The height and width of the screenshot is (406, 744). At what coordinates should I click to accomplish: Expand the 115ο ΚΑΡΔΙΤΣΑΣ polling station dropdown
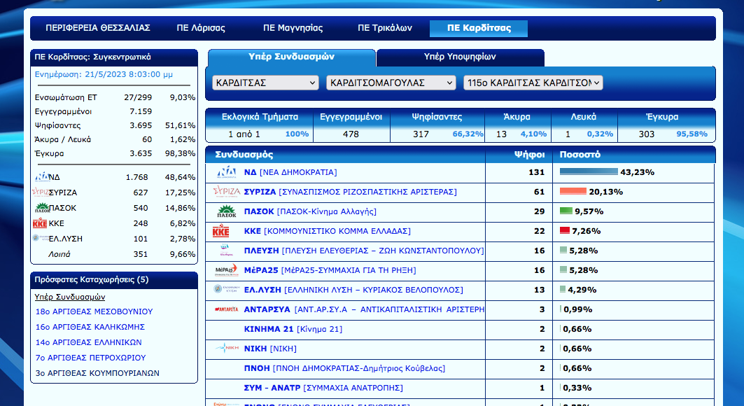(533, 83)
